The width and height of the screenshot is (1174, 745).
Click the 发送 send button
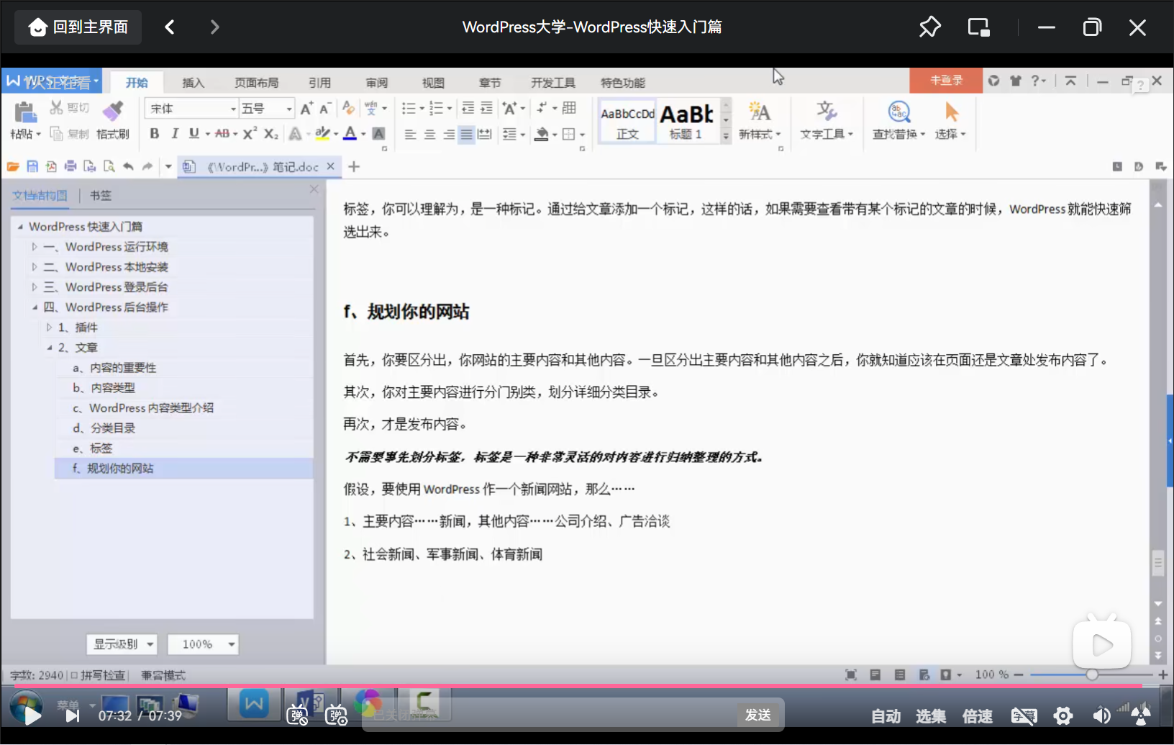(758, 715)
